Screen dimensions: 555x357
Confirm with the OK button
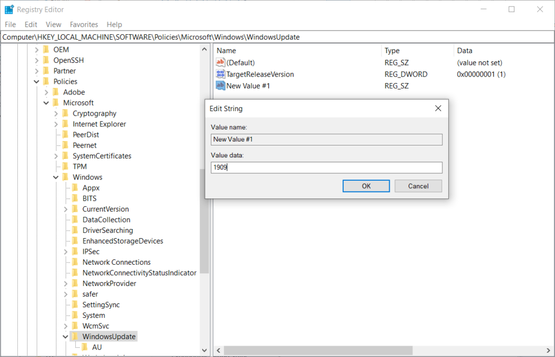366,186
